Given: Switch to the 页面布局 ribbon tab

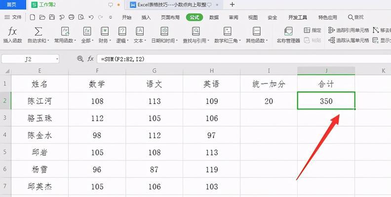Looking at the screenshot, I should tap(170, 17).
